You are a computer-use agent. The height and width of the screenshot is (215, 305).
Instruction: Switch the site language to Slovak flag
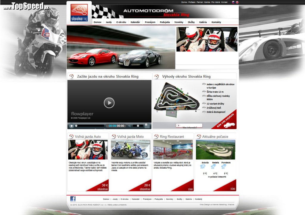click(233, 2)
